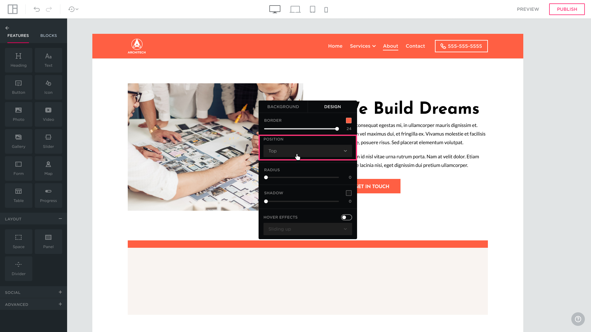This screenshot has width=591, height=332.
Task: Open the Position dropdown set to Top
Action: click(308, 151)
